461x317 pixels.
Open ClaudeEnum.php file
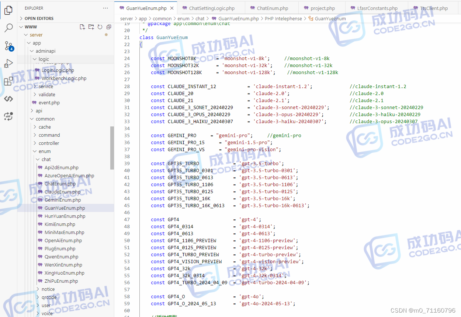click(62, 192)
